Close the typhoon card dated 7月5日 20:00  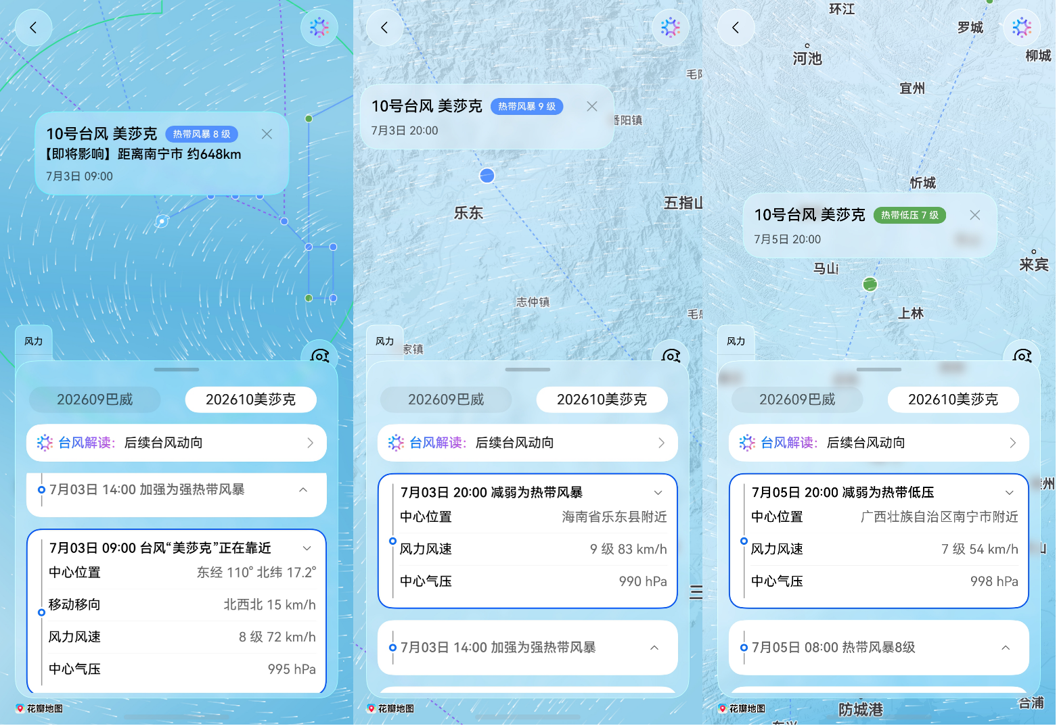tap(975, 215)
